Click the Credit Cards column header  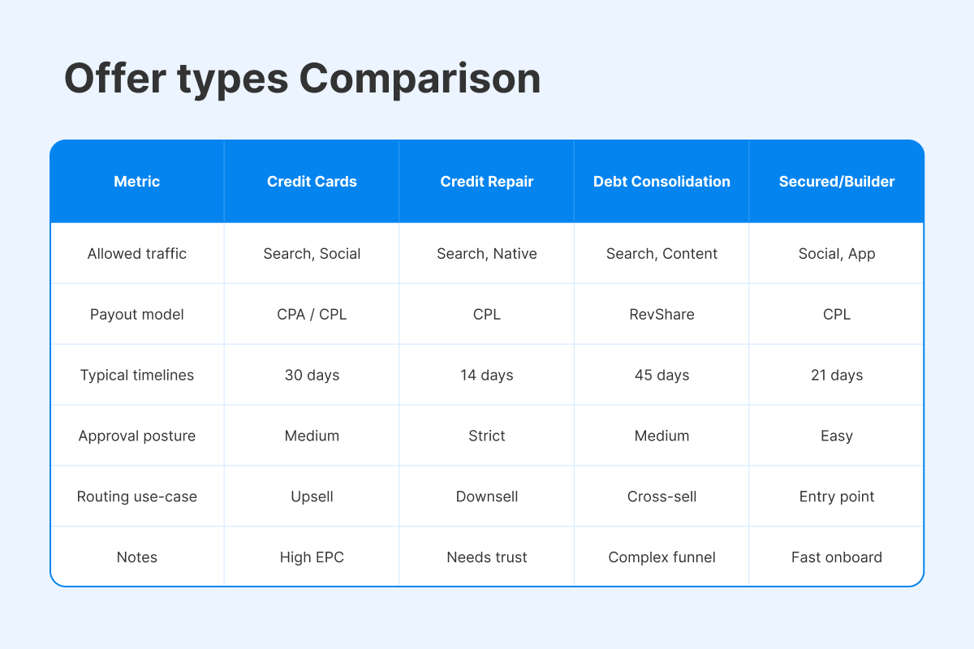point(312,182)
